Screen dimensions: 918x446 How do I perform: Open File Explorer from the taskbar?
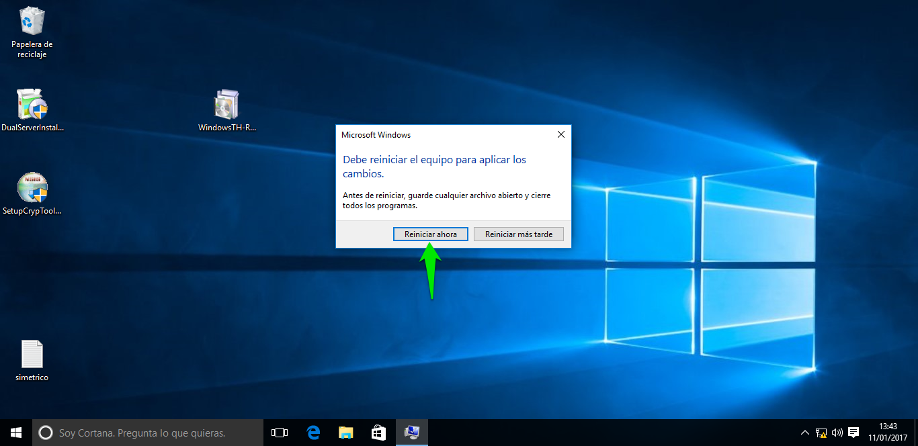click(x=346, y=433)
